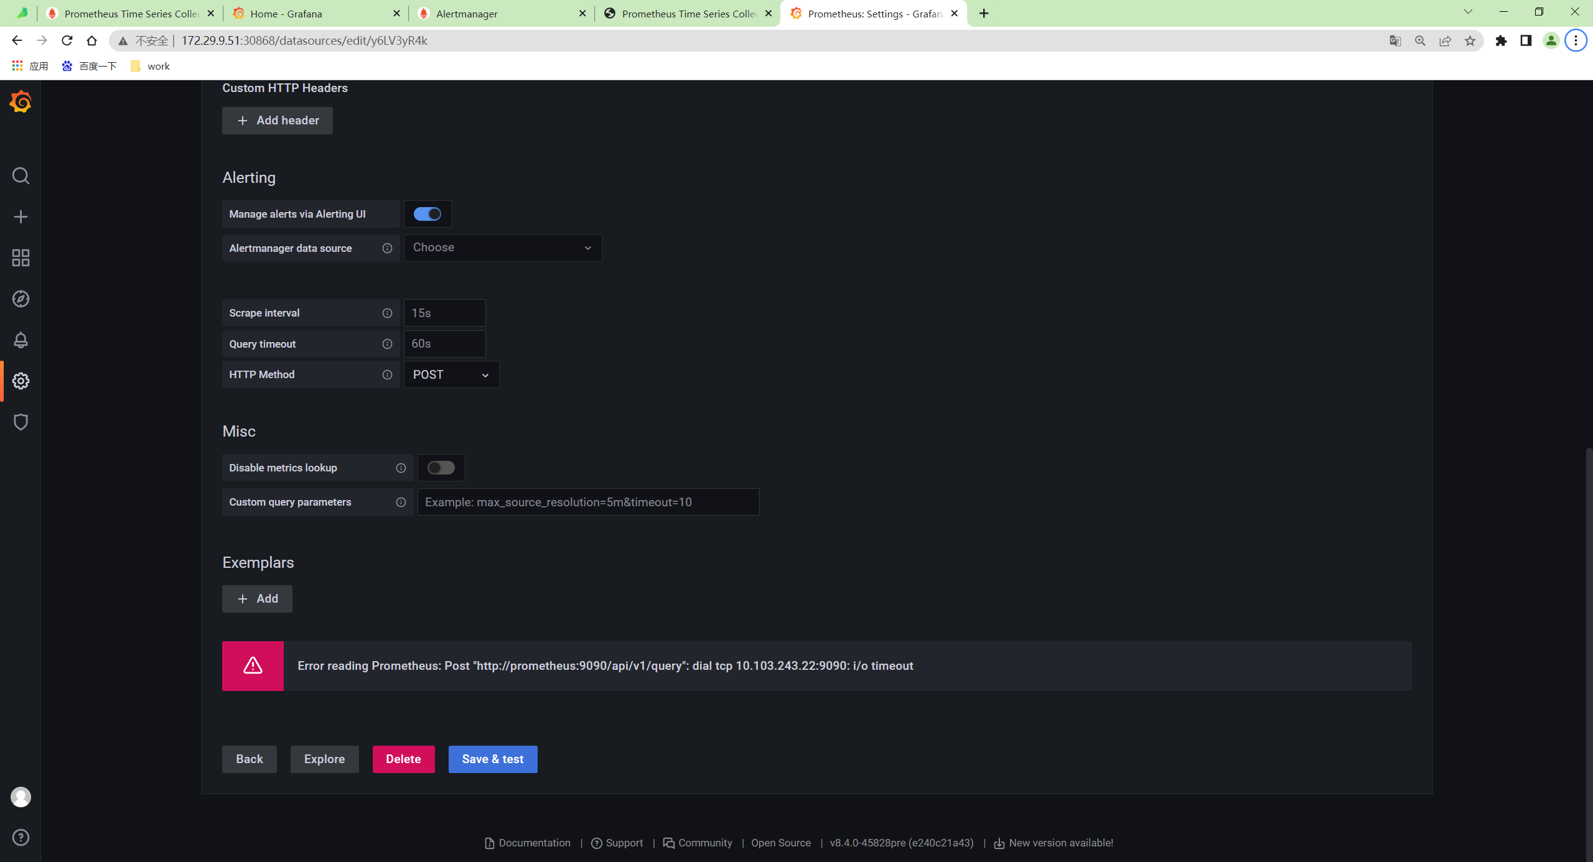Open the Help question mark icon in the sidebar
This screenshot has width=1593, height=862.
coord(21,838)
